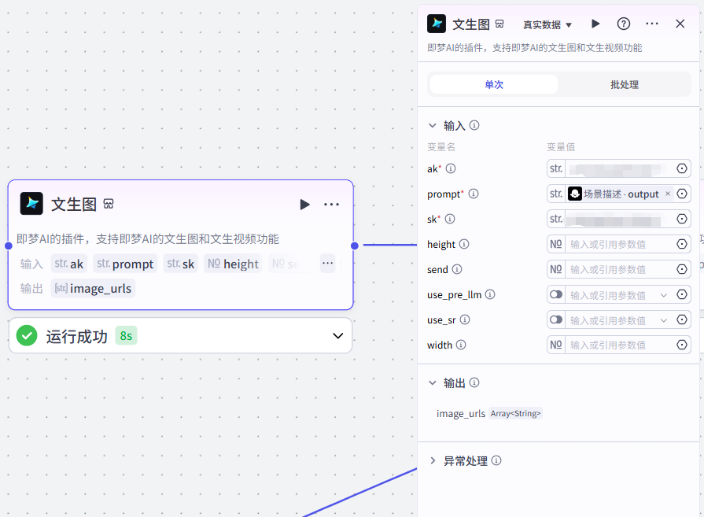Click the sk value field
The image size is (704, 517).
pos(619,219)
